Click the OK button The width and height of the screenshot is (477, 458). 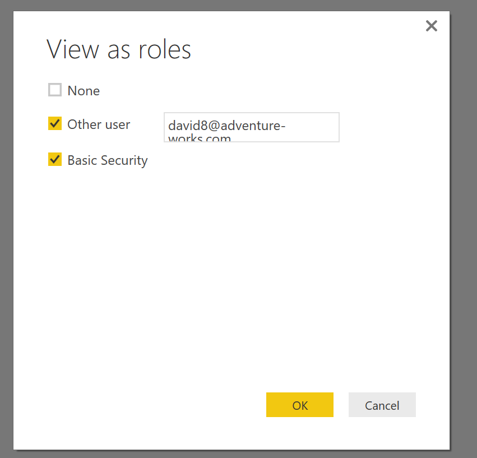pyautogui.click(x=299, y=405)
